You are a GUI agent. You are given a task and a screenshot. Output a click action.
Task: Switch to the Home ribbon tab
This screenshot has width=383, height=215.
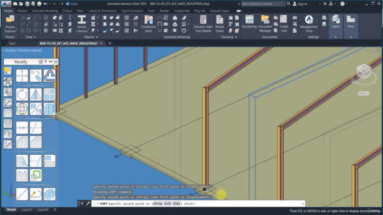pos(8,11)
